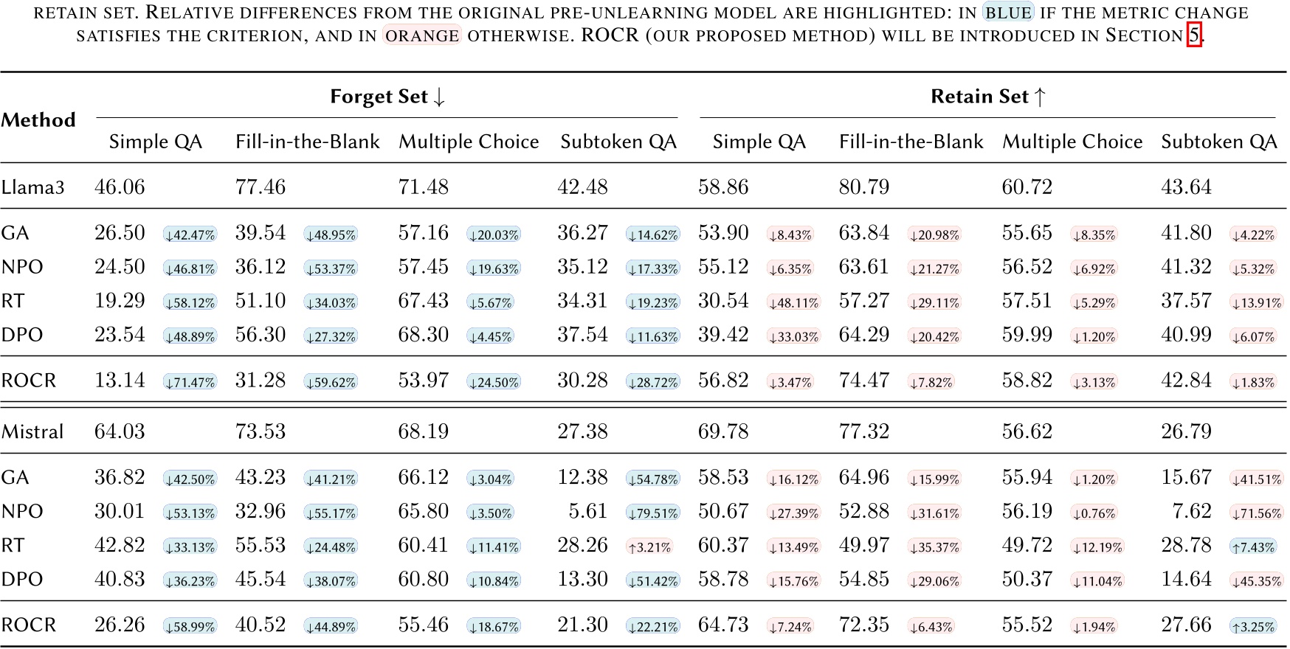Select the 80.79 value in the Llama3 row
The image size is (1290, 649).
point(863,187)
